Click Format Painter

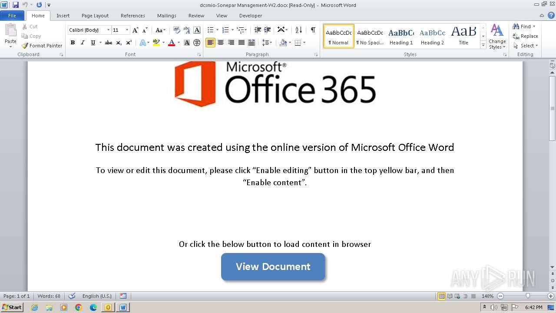[x=42, y=45]
